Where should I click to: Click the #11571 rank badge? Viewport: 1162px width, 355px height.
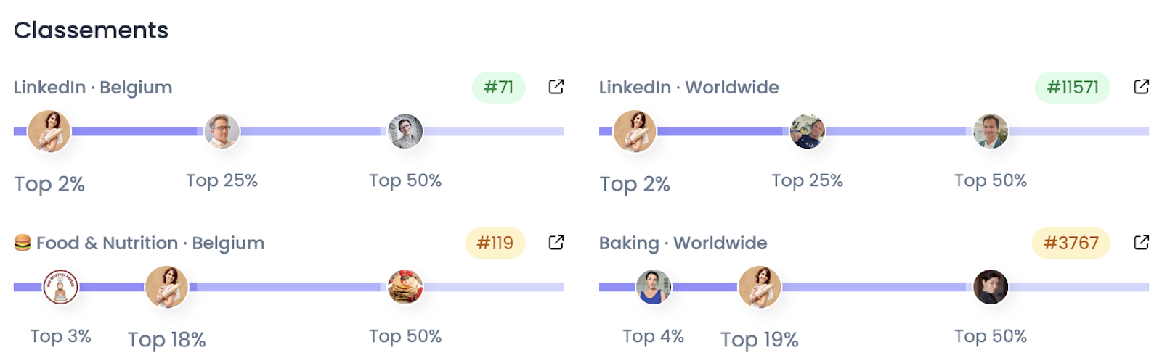point(1072,88)
